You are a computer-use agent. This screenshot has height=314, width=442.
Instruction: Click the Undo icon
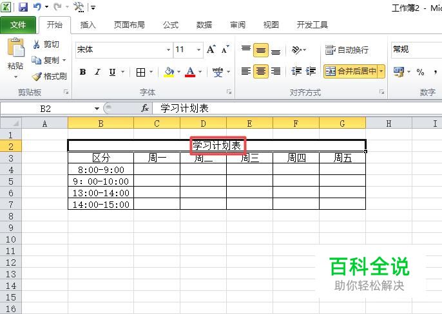pyautogui.click(x=37, y=7)
